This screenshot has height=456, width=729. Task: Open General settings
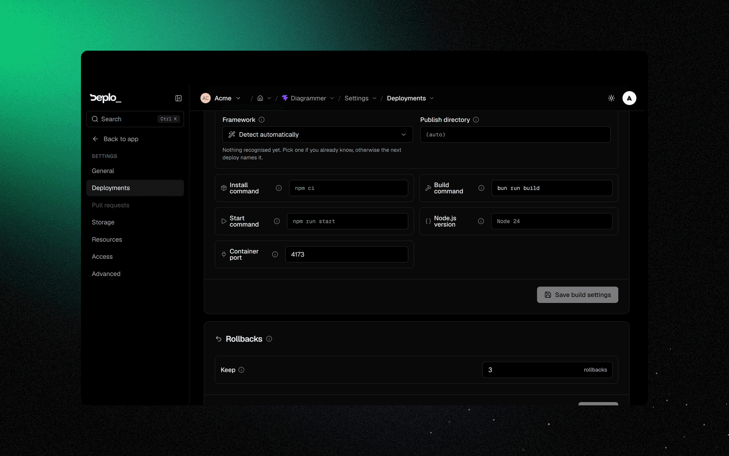coord(135,171)
